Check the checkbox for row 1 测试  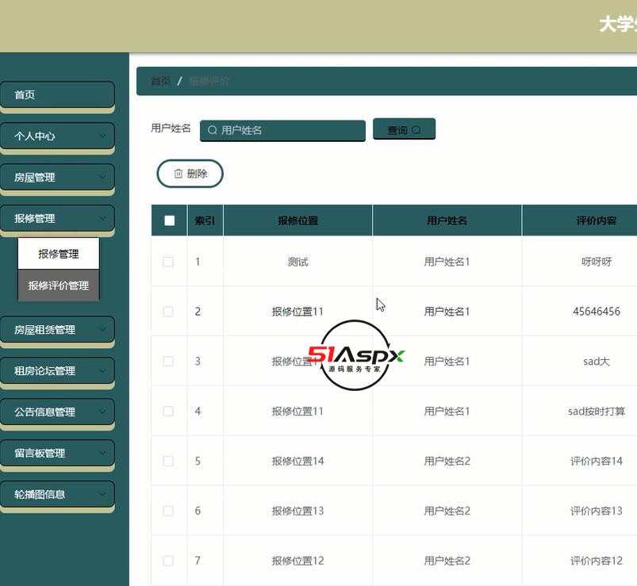pos(168,262)
